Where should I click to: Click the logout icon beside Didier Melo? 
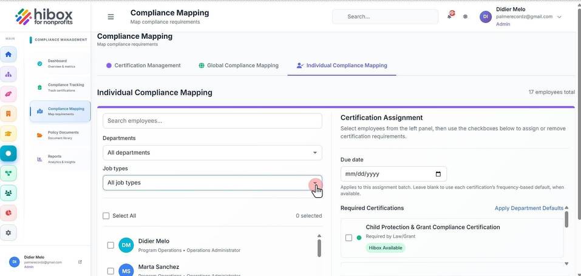[x=80, y=262]
